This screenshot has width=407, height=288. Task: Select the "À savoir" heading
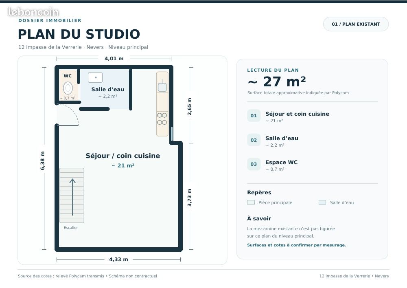pos(259,218)
